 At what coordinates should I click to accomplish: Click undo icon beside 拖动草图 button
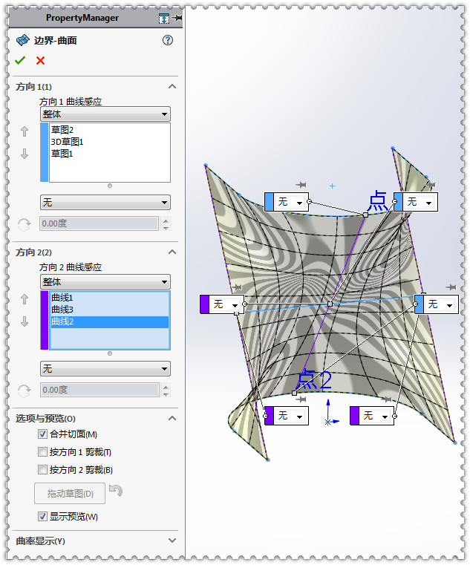(114, 489)
